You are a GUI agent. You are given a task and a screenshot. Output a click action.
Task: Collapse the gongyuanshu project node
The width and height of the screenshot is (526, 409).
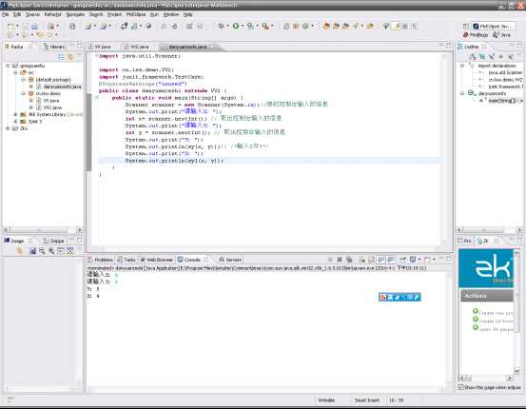pyautogui.click(x=8, y=66)
